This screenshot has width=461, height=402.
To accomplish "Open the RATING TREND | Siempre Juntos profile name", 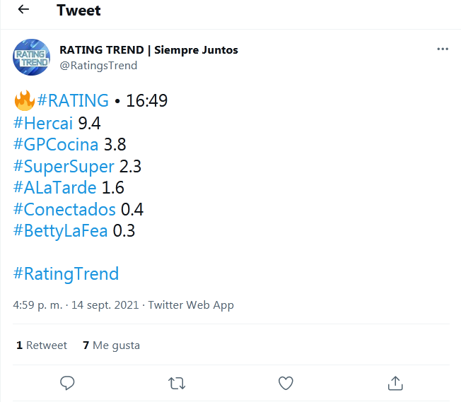I will (148, 50).
